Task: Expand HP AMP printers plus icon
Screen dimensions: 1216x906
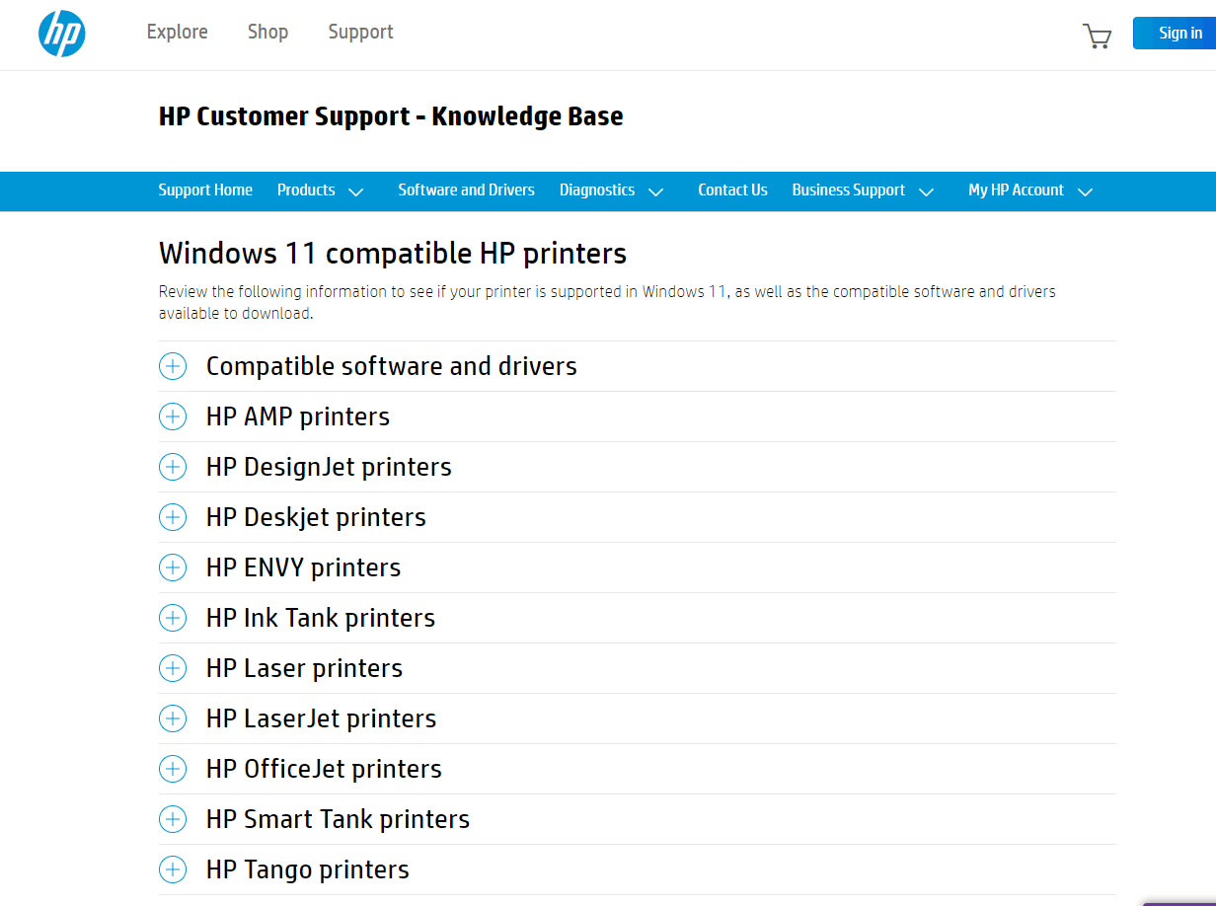Action: click(x=173, y=416)
